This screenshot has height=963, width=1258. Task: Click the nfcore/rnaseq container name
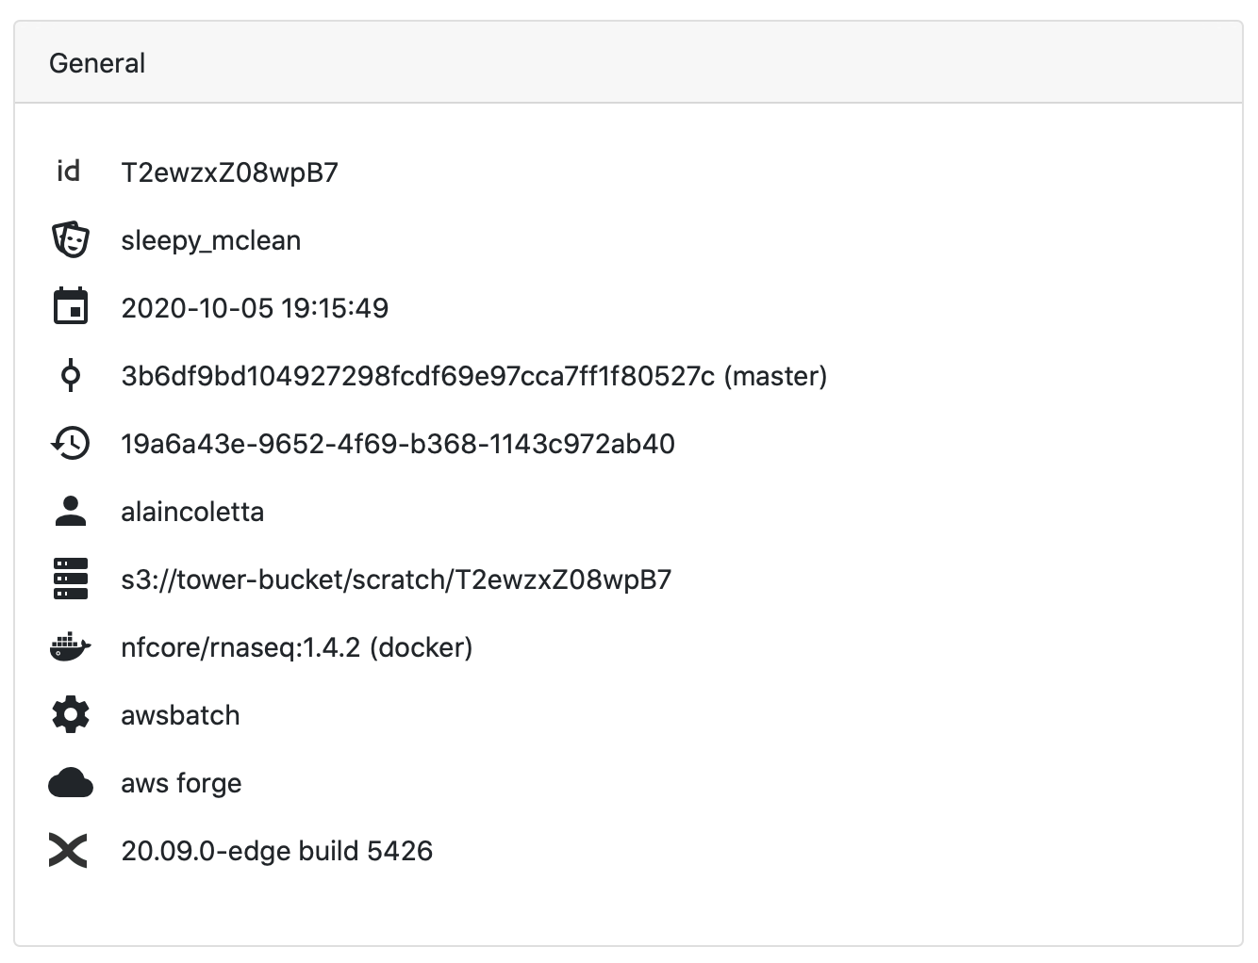point(240,647)
